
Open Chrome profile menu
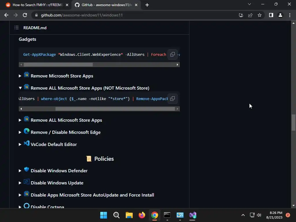pyautogui.click(x=280, y=15)
